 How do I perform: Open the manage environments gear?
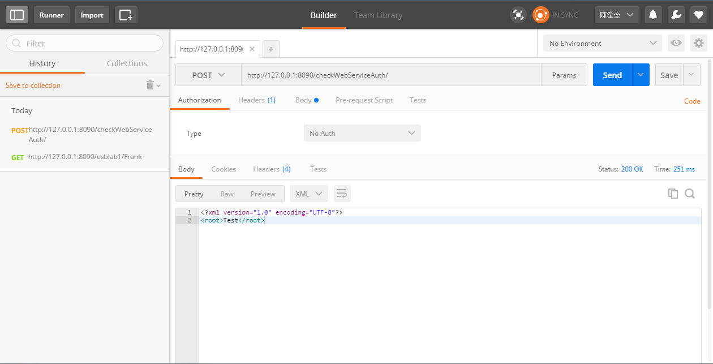(x=699, y=43)
